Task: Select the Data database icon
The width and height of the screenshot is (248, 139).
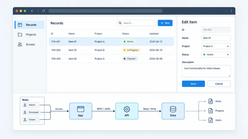Action: 173,109
